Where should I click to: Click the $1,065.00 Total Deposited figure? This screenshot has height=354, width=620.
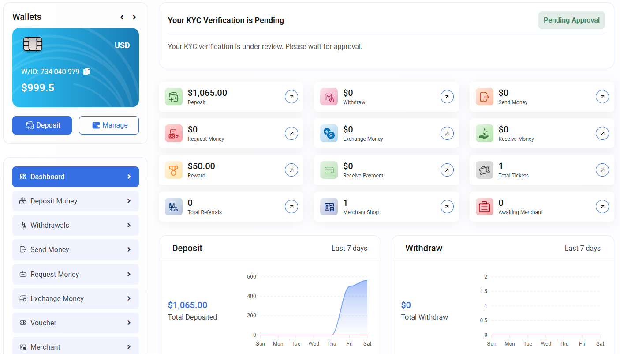(x=187, y=305)
